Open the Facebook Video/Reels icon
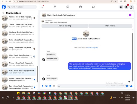This screenshot has height=104, width=137. tap(55, 7)
